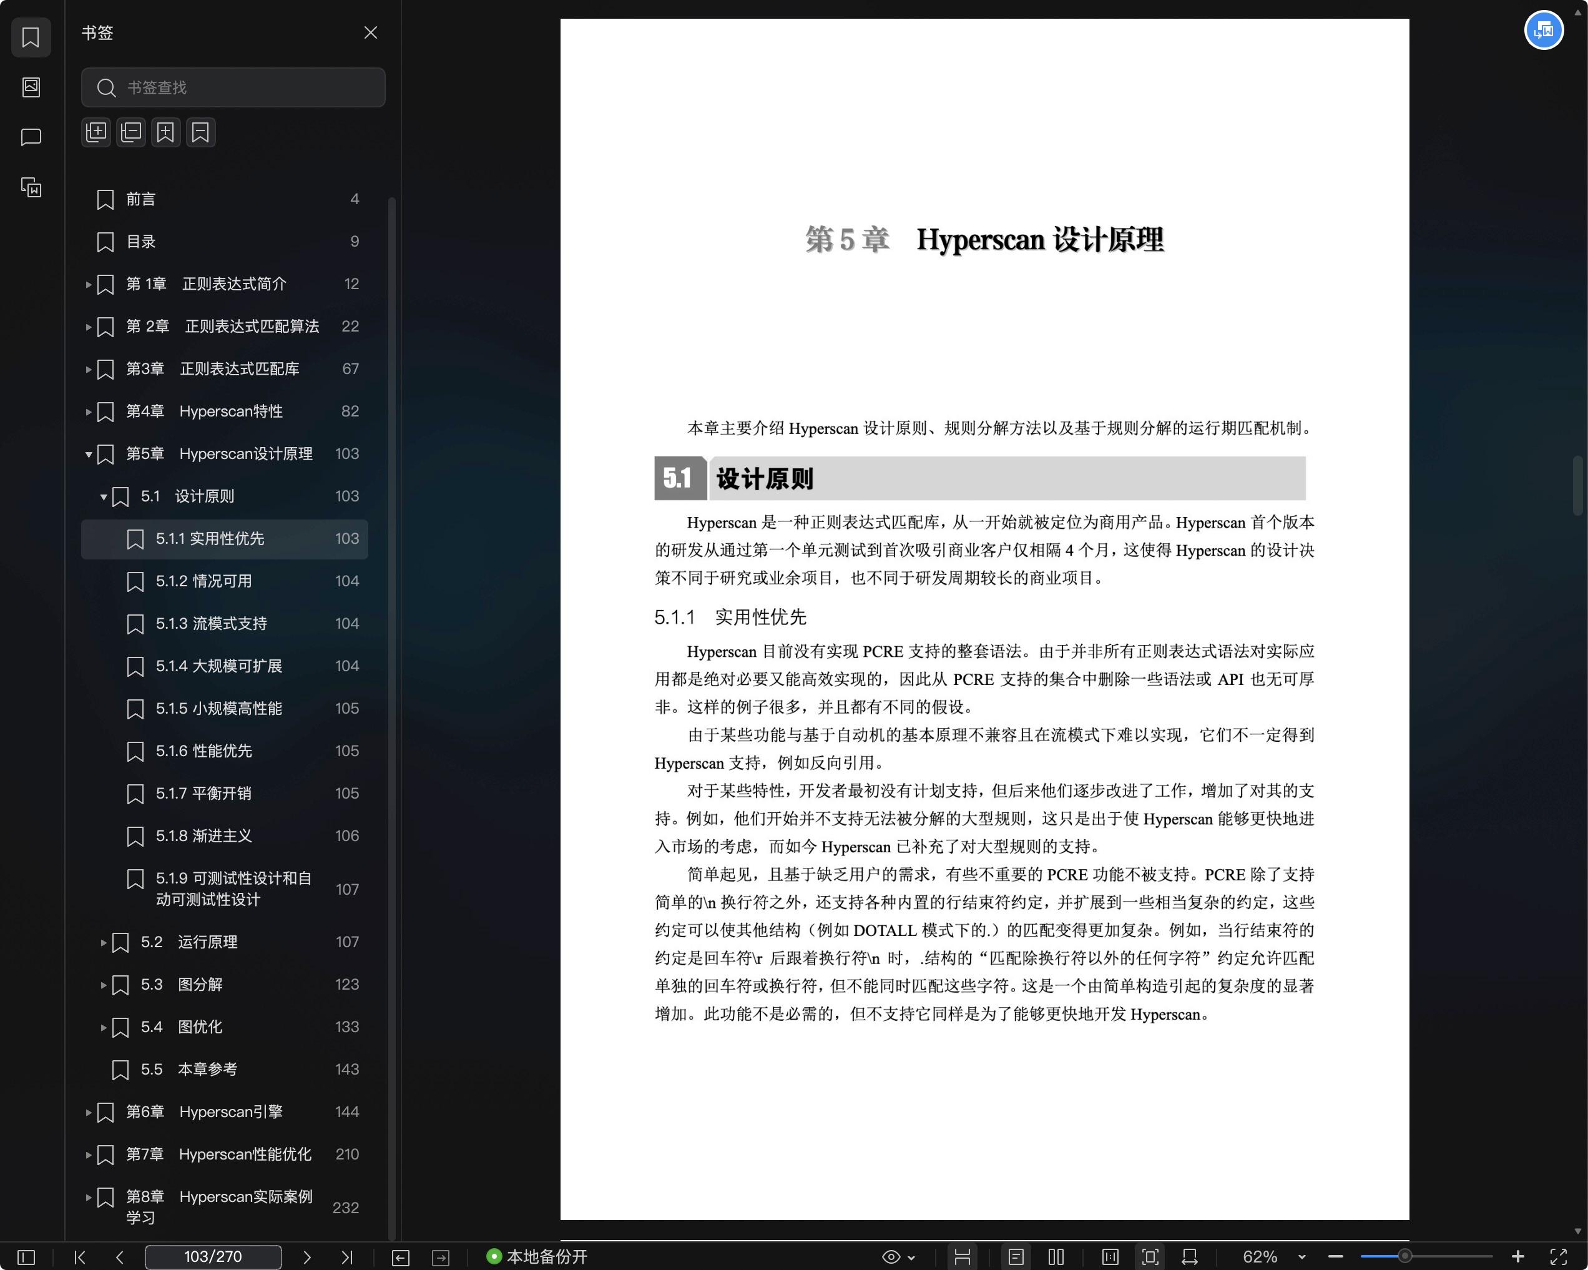This screenshot has height=1270, width=1588.
Task: Go to bookmark 5.5 本章参考
Action: (225, 1070)
